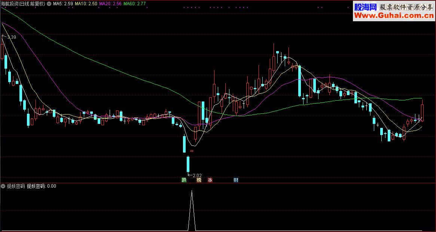This screenshot has width=436, height=232.
Task: Click the 3.39 high price label
Action: (12, 37)
